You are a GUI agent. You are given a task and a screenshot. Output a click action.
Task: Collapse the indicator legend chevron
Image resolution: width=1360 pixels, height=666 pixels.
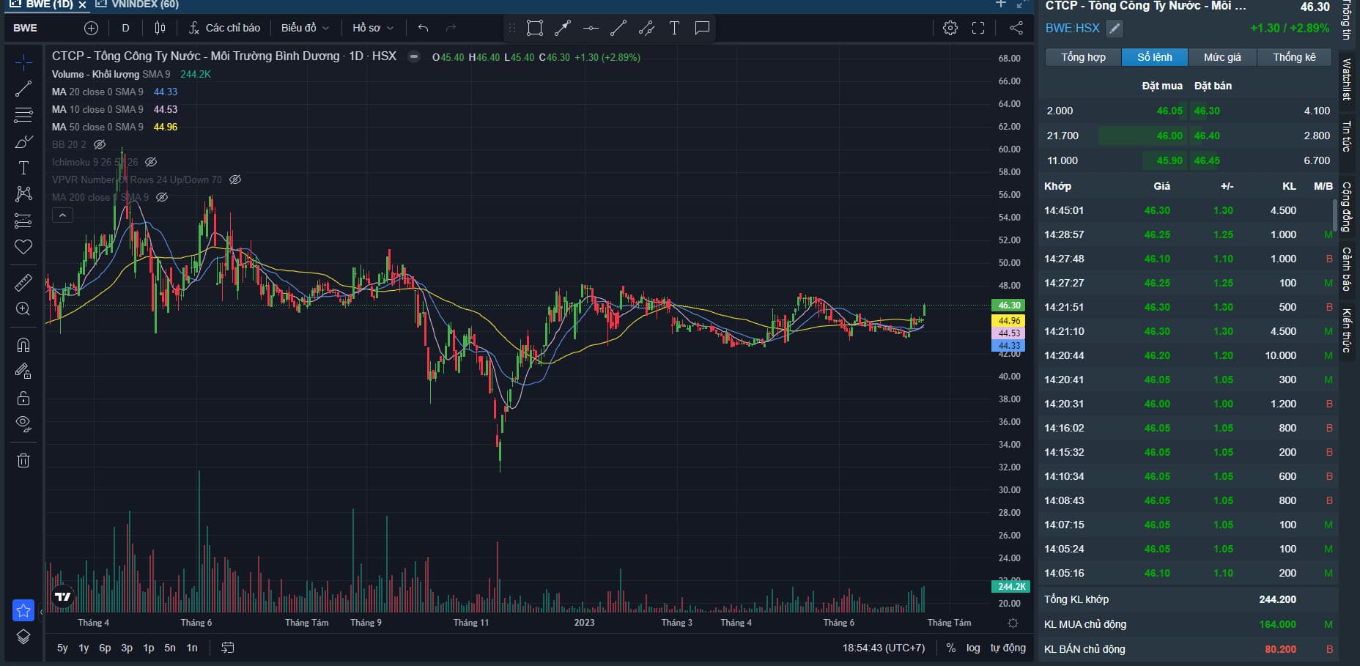pos(62,215)
